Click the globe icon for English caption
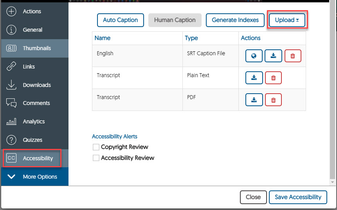 coord(254,56)
